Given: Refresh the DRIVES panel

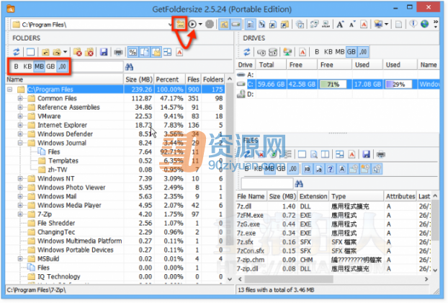Looking at the screenshot, I should pos(247,52).
